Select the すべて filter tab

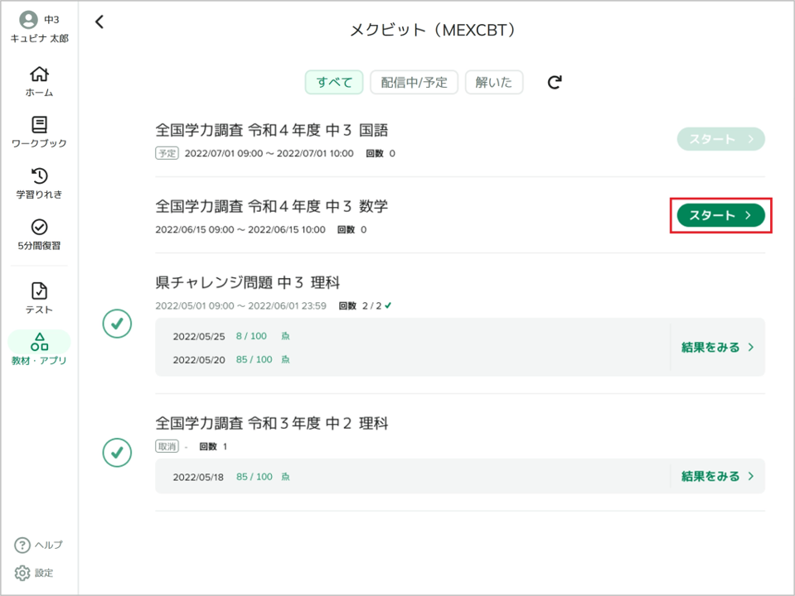click(334, 82)
